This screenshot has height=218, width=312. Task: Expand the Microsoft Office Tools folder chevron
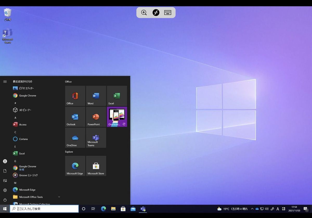(59, 197)
